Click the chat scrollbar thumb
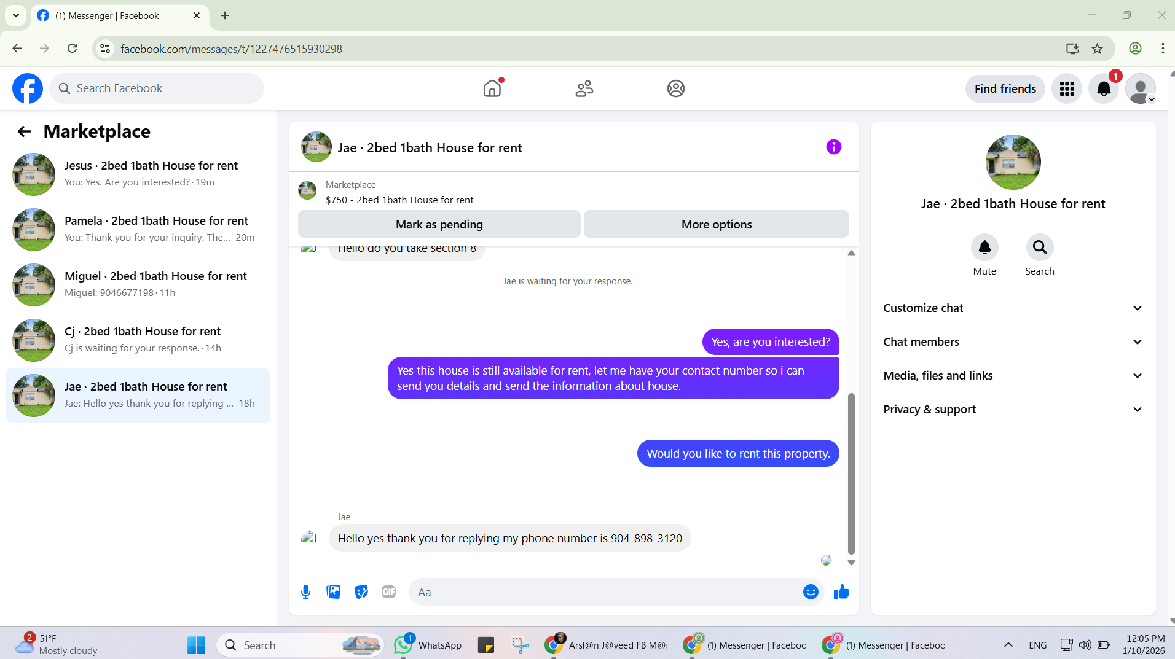 point(851,474)
